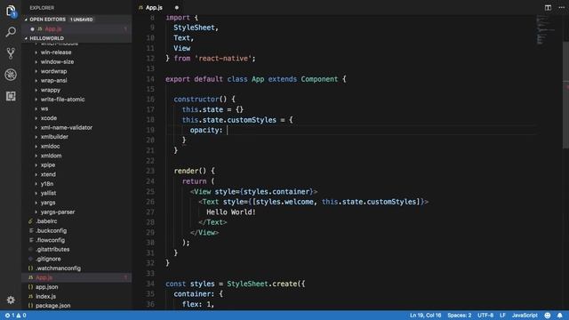Change indentation via Spaces: 2

(x=459, y=316)
